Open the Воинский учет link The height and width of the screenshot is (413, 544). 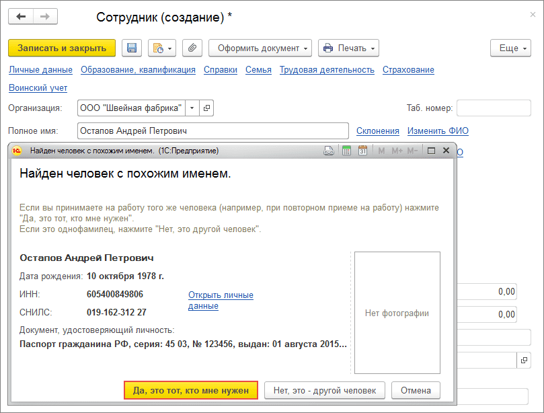tap(38, 88)
